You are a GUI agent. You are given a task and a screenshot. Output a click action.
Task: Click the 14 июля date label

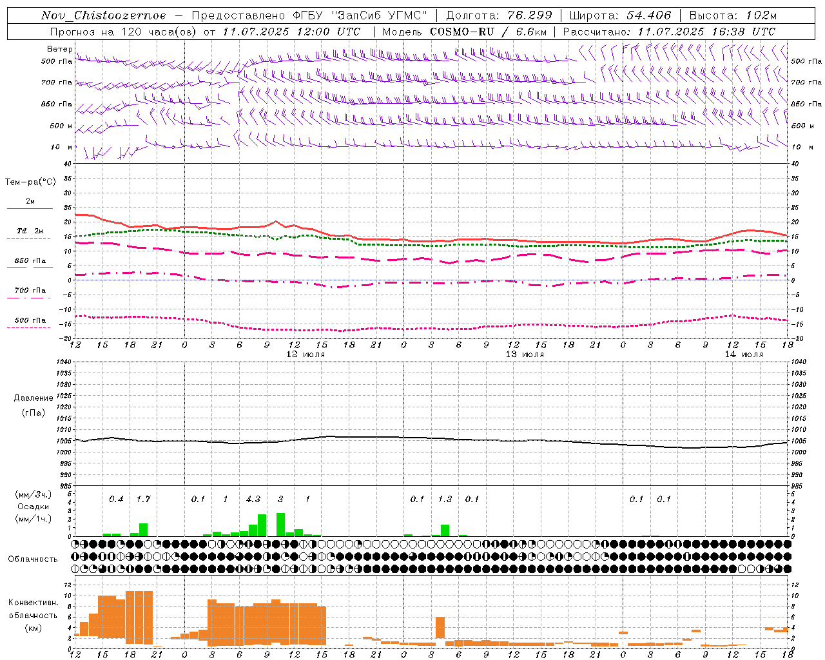tap(744, 354)
